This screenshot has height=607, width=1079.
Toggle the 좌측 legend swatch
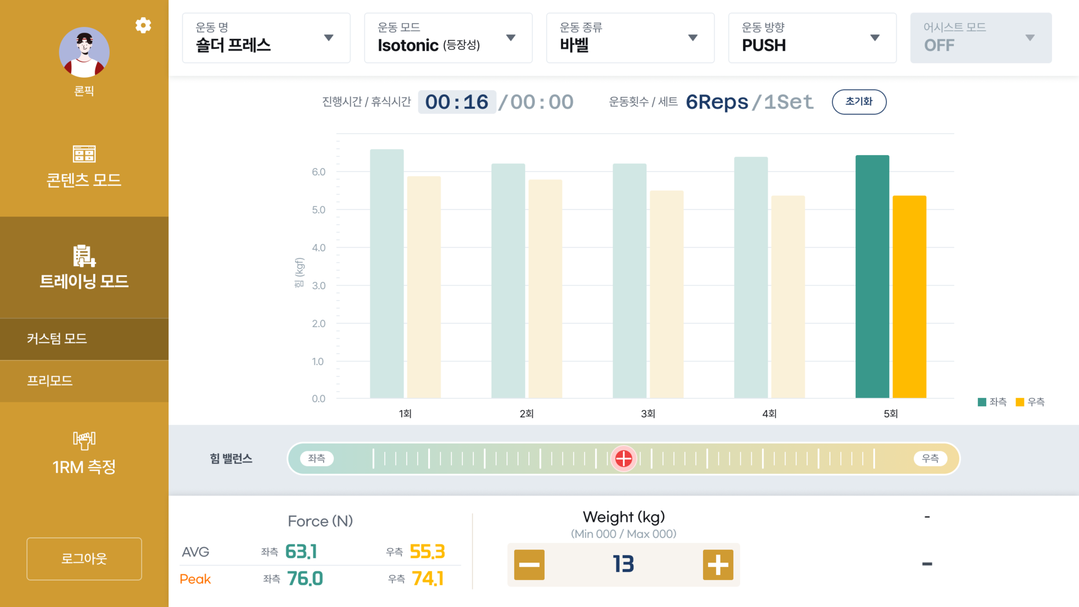click(982, 402)
